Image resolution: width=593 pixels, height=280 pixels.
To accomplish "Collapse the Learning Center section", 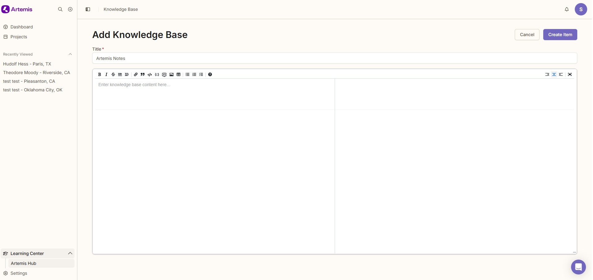I will 70,253.
